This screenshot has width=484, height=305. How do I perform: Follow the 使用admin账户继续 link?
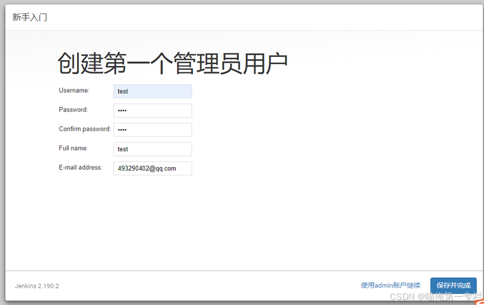[391, 285]
